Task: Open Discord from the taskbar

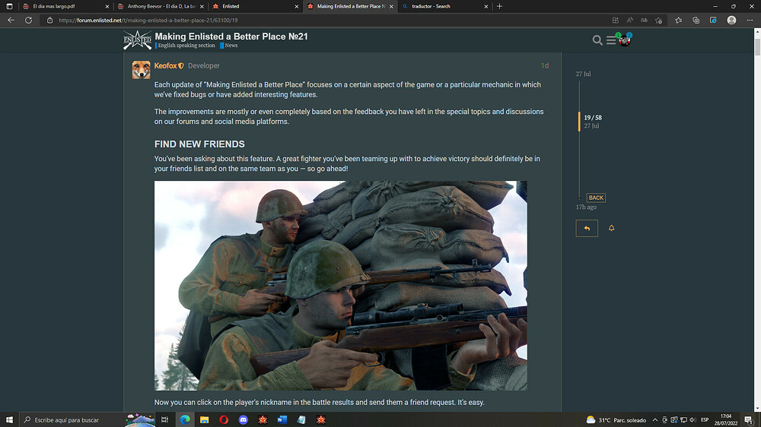Action: tap(244, 419)
